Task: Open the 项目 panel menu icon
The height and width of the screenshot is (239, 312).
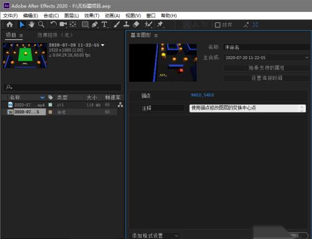Action: point(21,35)
